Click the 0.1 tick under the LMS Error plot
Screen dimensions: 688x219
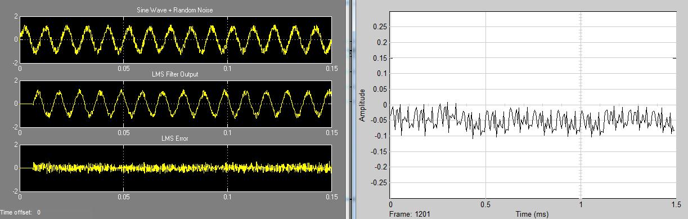227,197
